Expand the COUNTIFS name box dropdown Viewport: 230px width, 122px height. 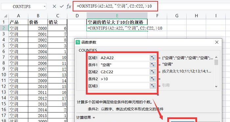(44, 7)
